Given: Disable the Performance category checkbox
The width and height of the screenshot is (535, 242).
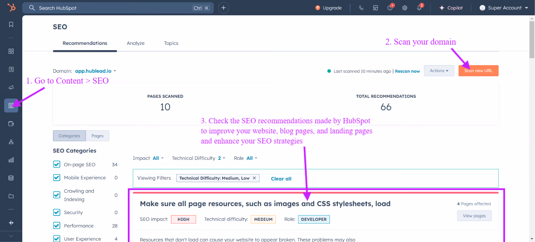Looking at the screenshot, I should tap(56, 225).
